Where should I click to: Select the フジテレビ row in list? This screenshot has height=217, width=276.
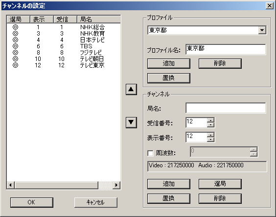tap(63, 53)
